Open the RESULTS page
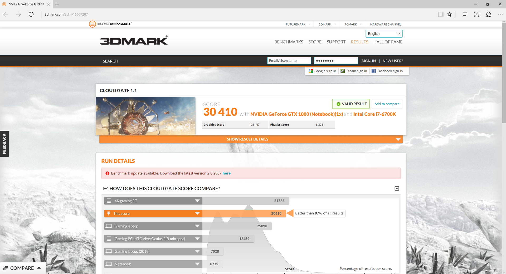Image resolution: width=506 pixels, height=274 pixels. 359,42
